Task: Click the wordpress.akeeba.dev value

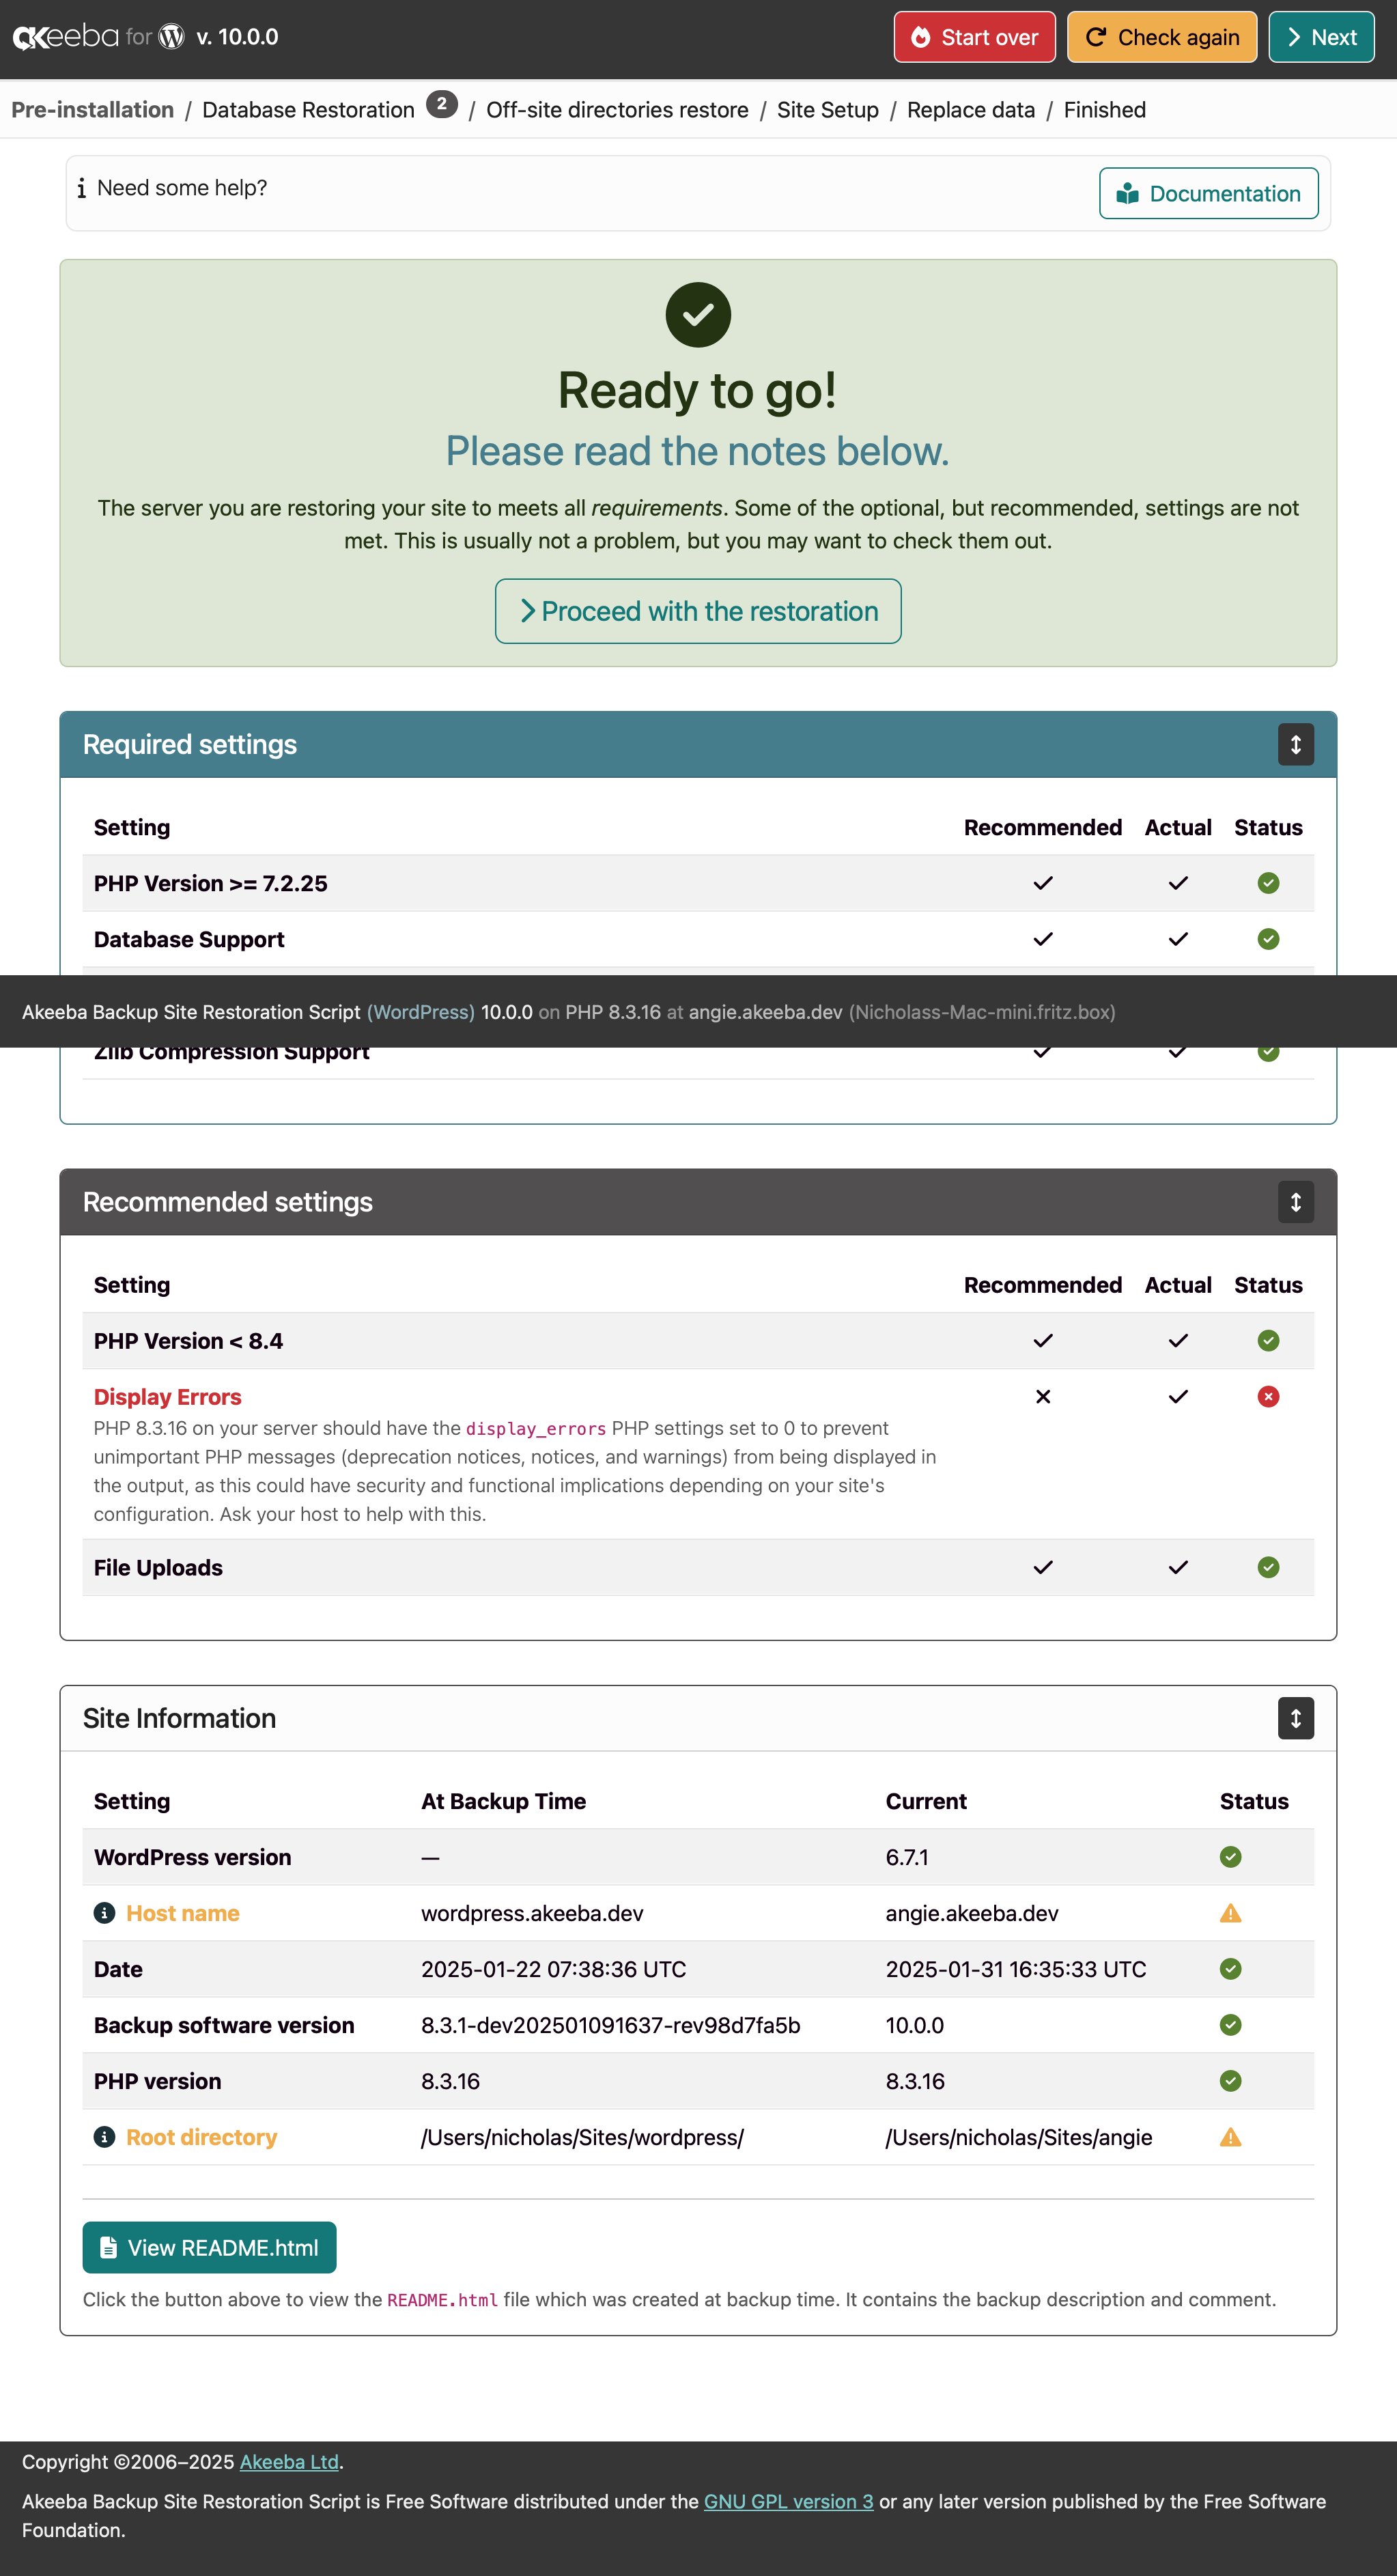Action: click(x=532, y=1913)
